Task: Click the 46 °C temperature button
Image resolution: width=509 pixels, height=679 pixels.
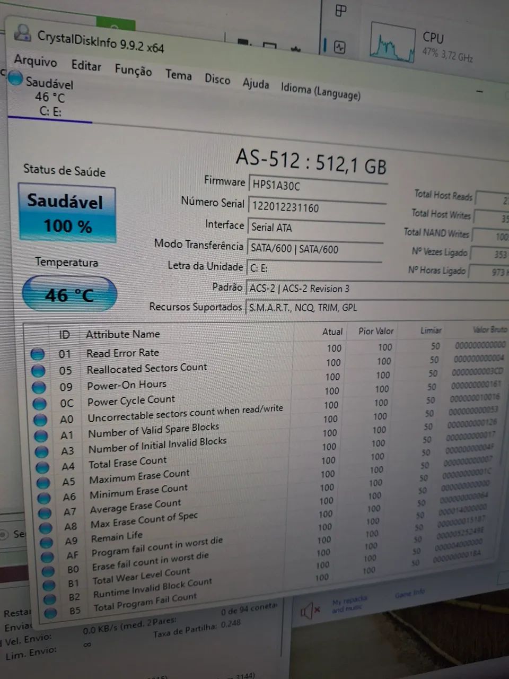Action: (69, 294)
